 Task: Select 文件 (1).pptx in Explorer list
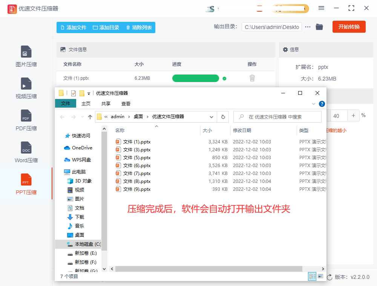[136, 142]
